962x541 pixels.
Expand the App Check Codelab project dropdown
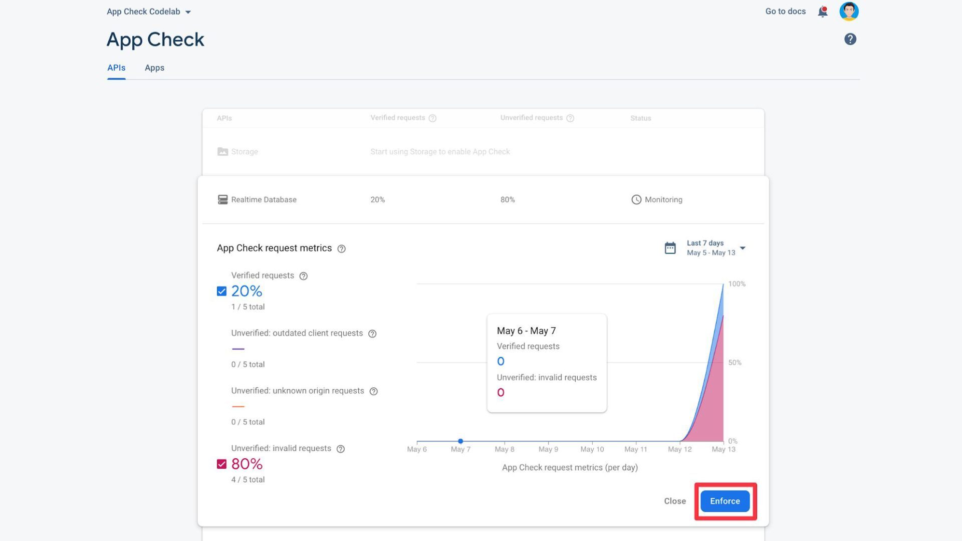(x=149, y=12)
